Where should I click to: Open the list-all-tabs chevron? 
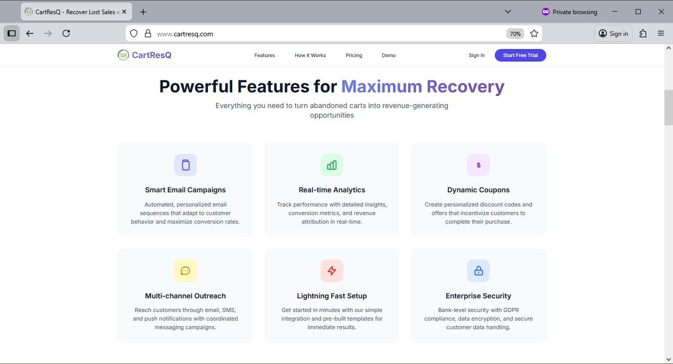(508, 11)
